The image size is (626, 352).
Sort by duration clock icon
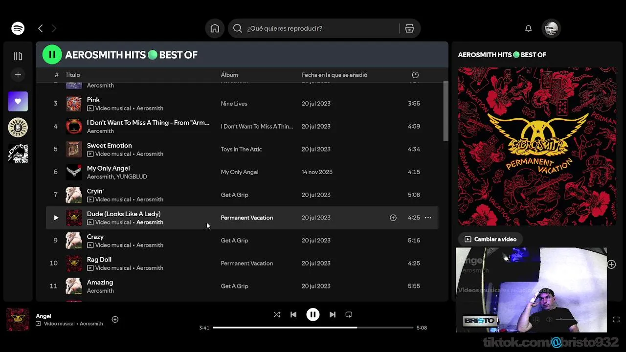415,75
